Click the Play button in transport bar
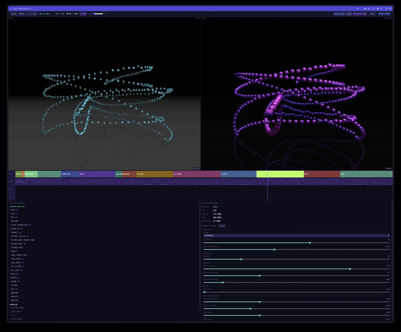Image resolution: width=401 pixels, height=332 pixels. tap(14, 14)
